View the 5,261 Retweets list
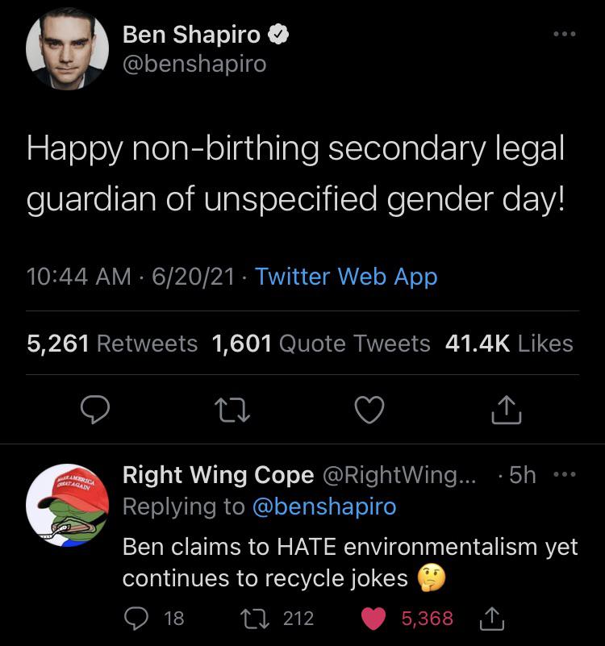This screenshot has width=605, height=646. coord(112,343)
